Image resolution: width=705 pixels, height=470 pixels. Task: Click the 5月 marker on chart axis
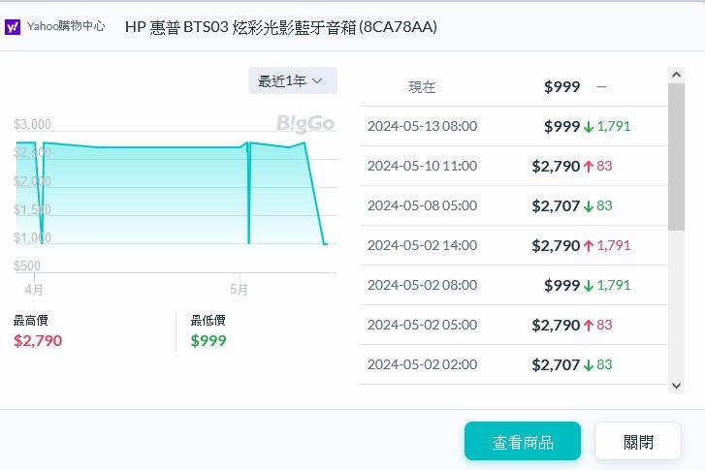pyautogui.click(x=239, y=289)
